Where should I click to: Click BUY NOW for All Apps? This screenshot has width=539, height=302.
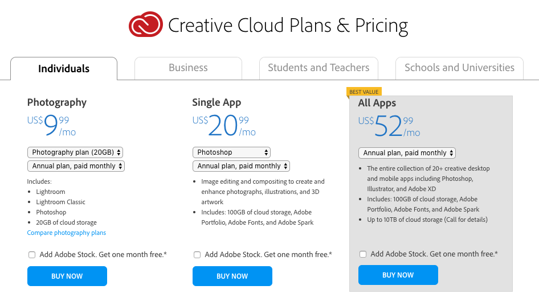click(x=398, y=275)
